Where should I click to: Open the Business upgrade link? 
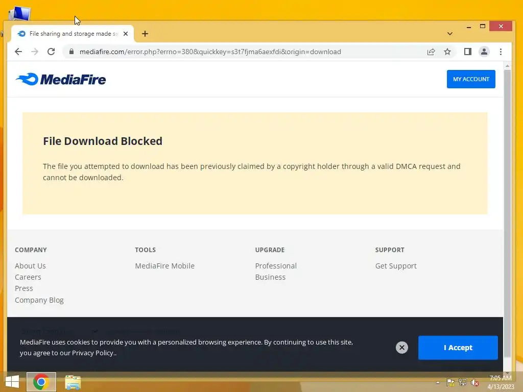[270, 277]
